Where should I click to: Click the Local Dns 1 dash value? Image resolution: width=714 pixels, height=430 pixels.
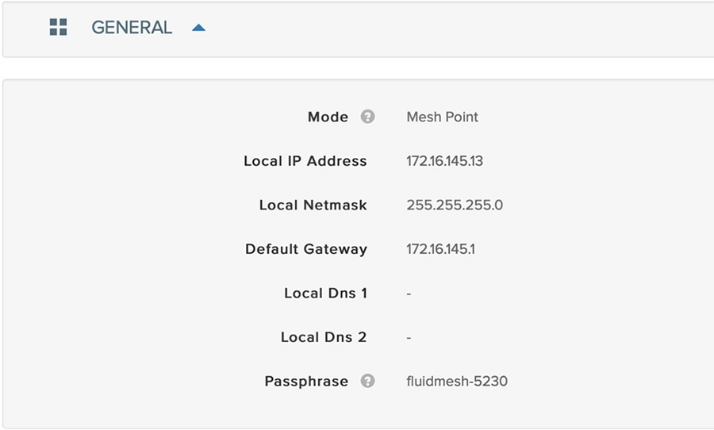click(x=409, y=294)
